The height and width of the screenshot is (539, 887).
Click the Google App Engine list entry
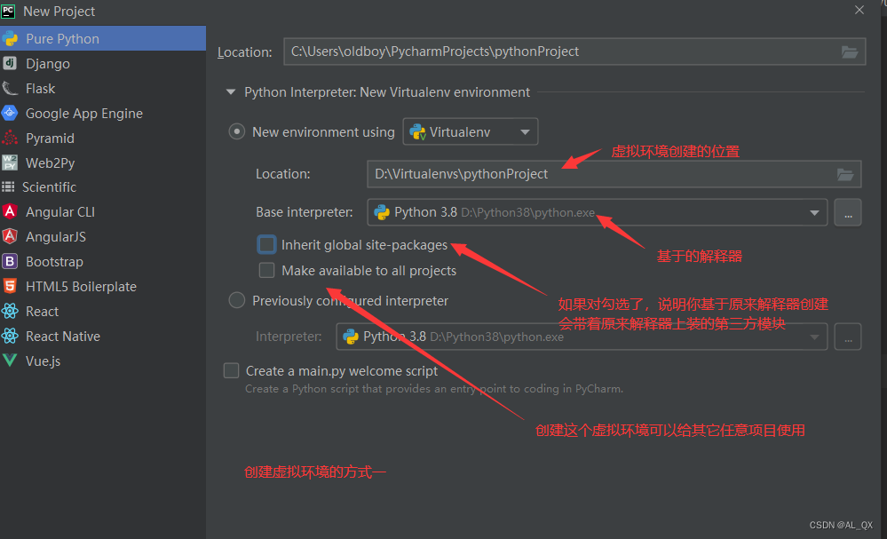[x=103, y=113]
